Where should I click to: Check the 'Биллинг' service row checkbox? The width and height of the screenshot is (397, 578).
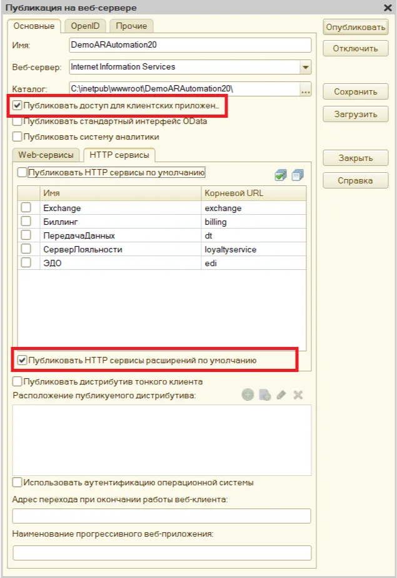(26, 222)
